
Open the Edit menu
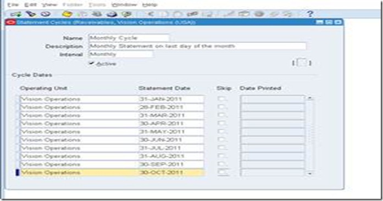[x=31, y=4]
